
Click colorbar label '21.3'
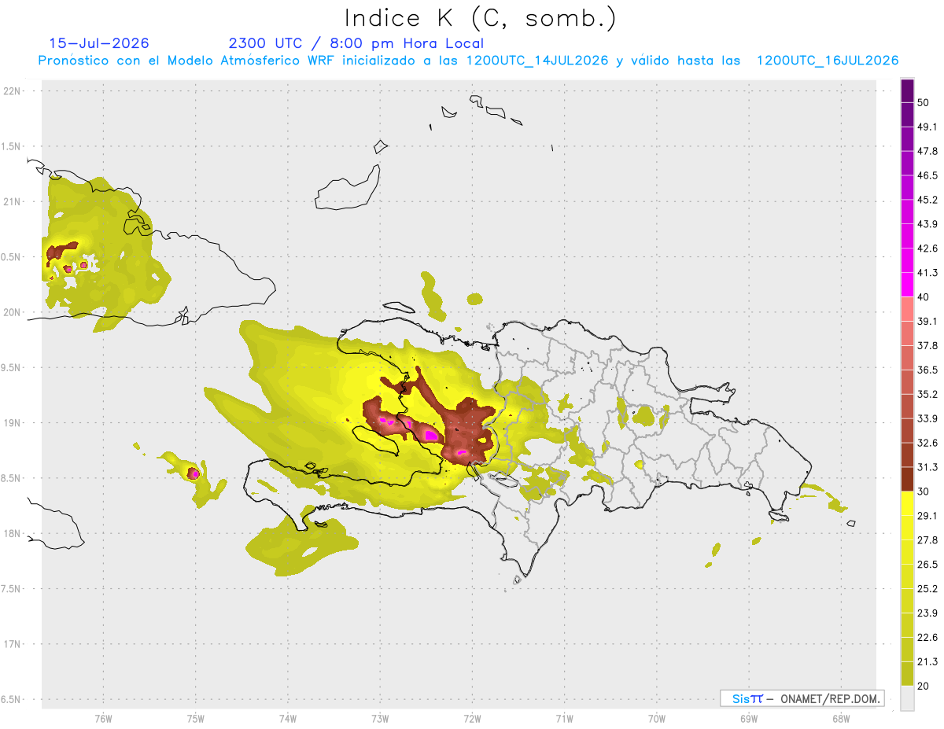point(927,662)
